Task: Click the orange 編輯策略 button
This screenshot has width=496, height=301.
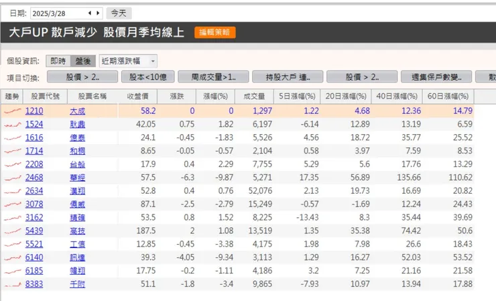Action: (x=214, y=32)
